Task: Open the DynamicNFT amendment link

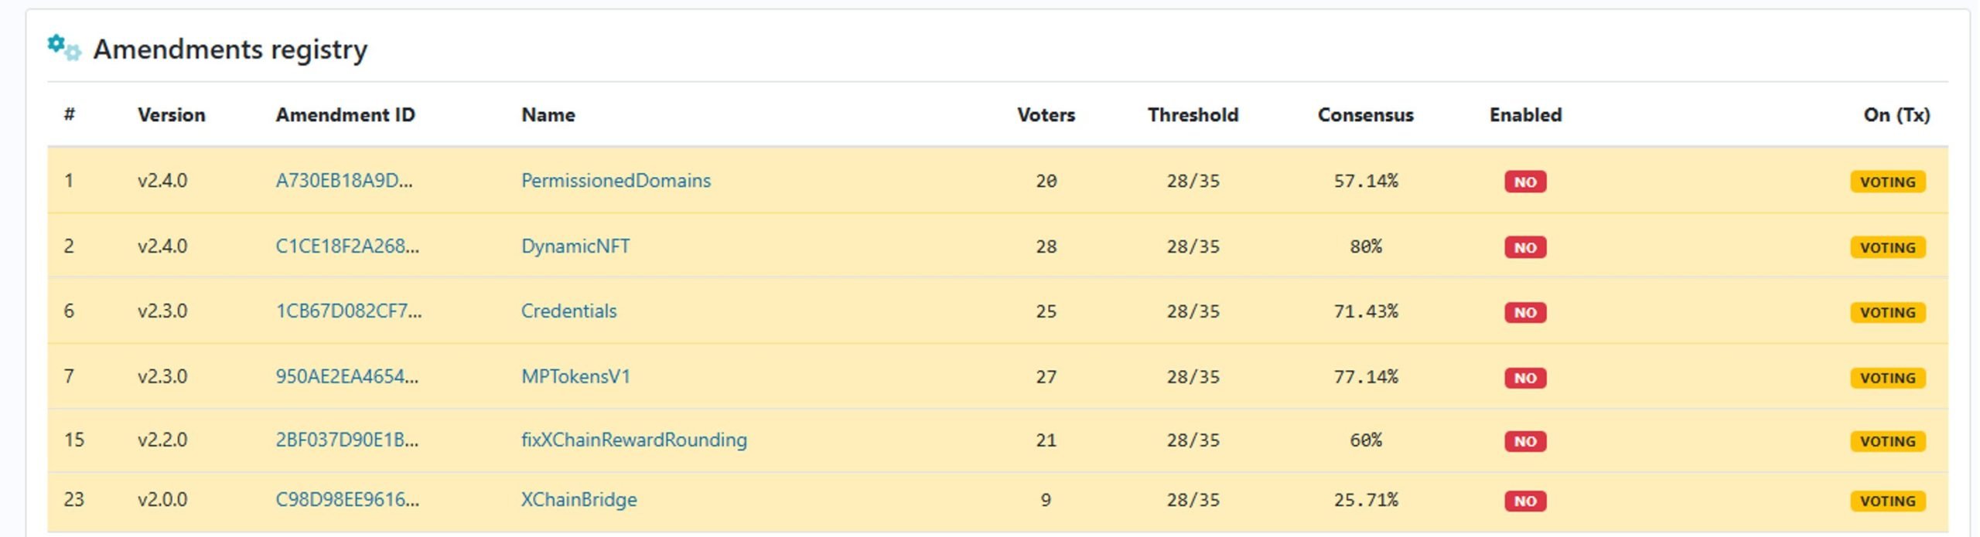Action: click(575, 246)
